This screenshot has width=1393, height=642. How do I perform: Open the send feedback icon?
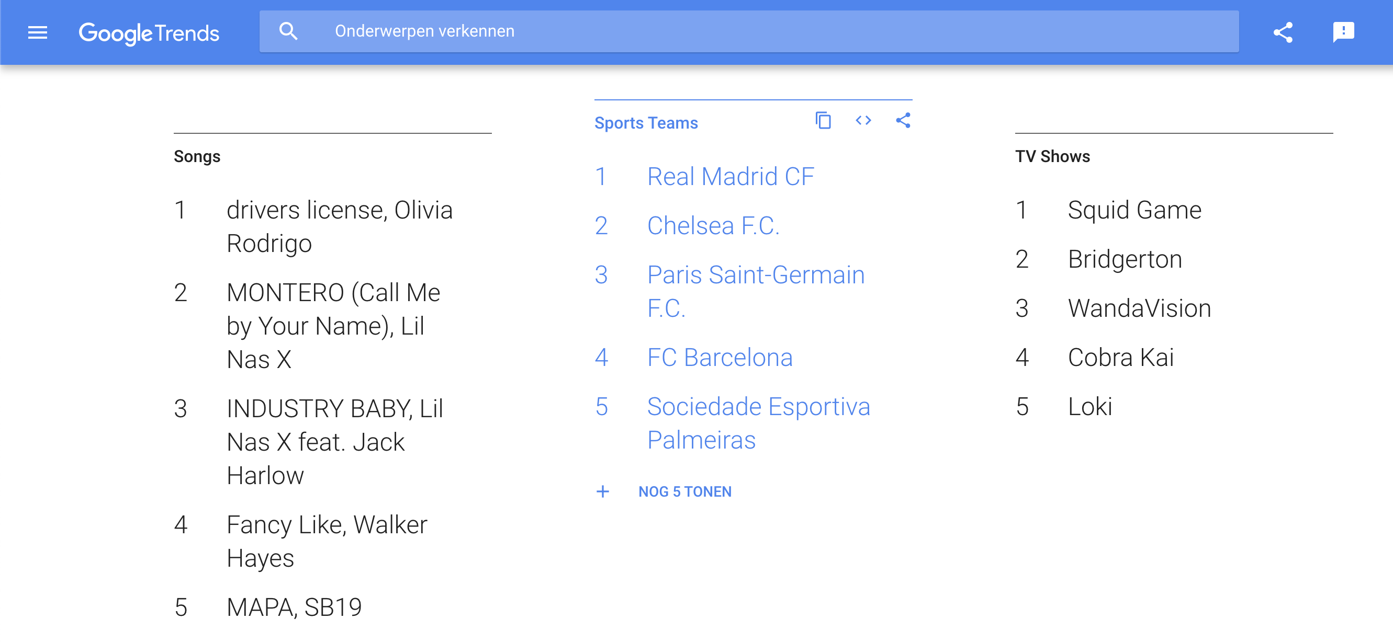(x=1343, y=32)
